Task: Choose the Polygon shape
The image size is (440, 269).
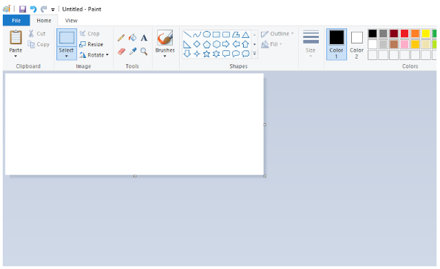Action: (x=235, y=34)
